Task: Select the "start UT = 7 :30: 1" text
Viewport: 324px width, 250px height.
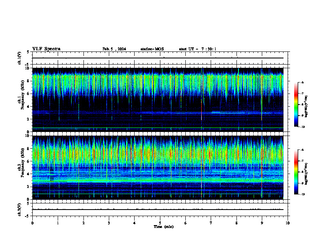Action: coord(198,49)
